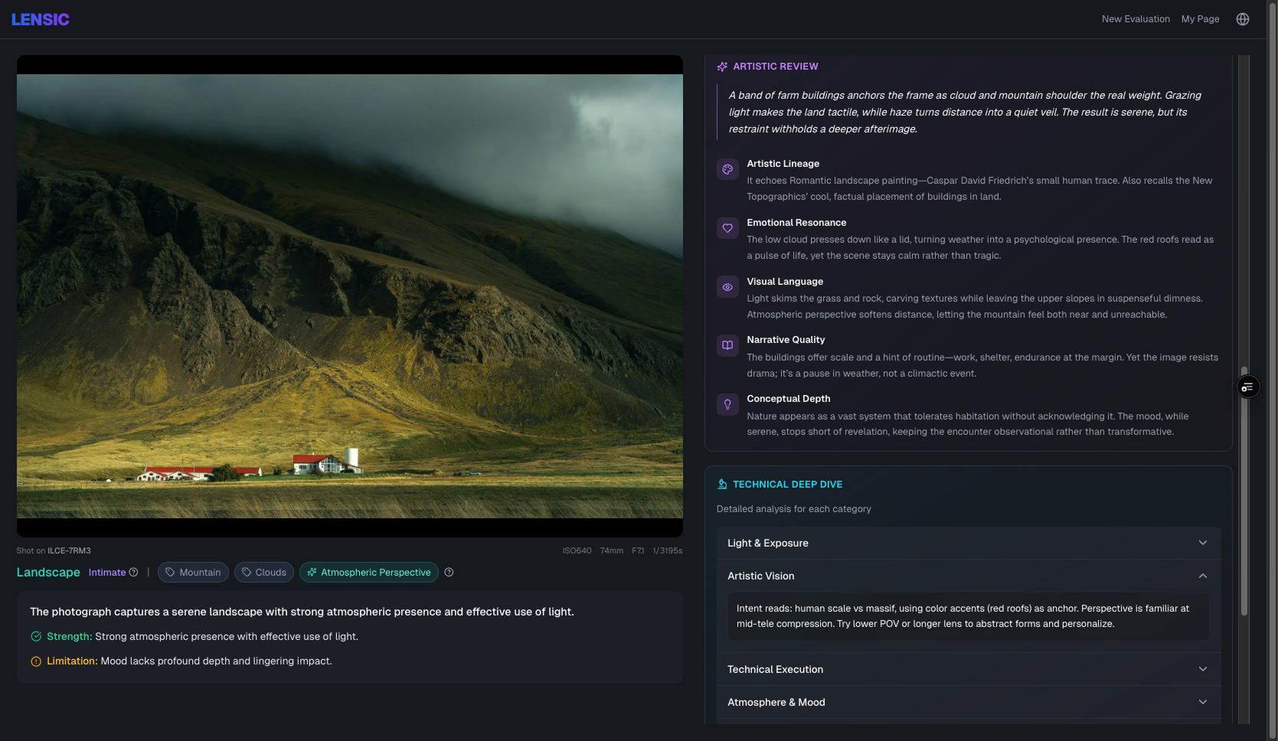Click the Visual Language eye icon
1278x741 pixels.
pyautogui.click(x=727, y=287)
